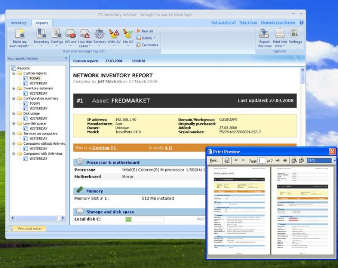Select YESTERDAY under Disk usage
This screenshot has width=338, height=268.
[38, 119]
